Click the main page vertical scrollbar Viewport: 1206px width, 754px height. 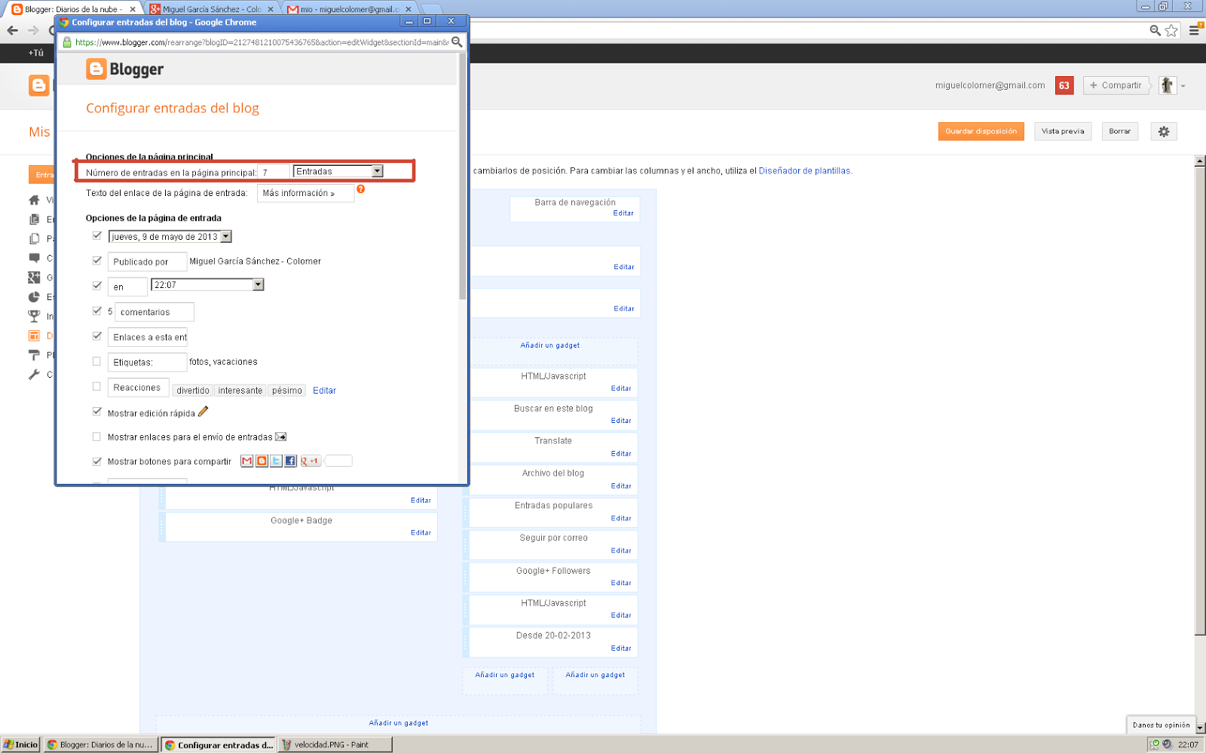pyautogui.click(x=1200, y=400)
